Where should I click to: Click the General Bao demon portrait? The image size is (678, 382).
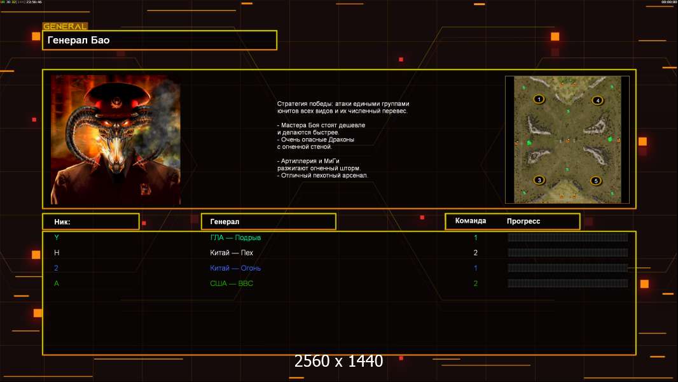click(x=116, y=139)
